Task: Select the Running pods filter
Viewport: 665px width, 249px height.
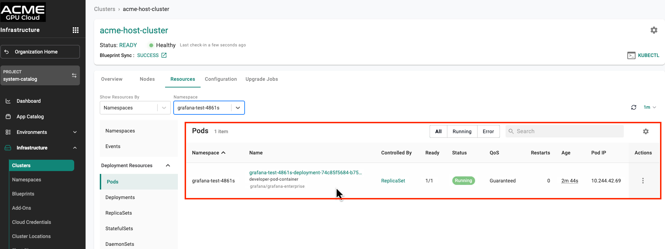Action: (x=462, y=131)
